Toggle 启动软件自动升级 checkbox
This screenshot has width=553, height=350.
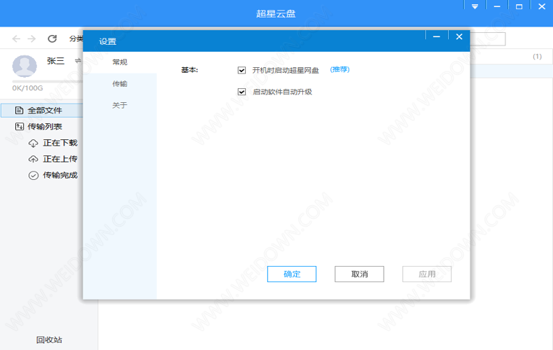(x=242, y=92)
